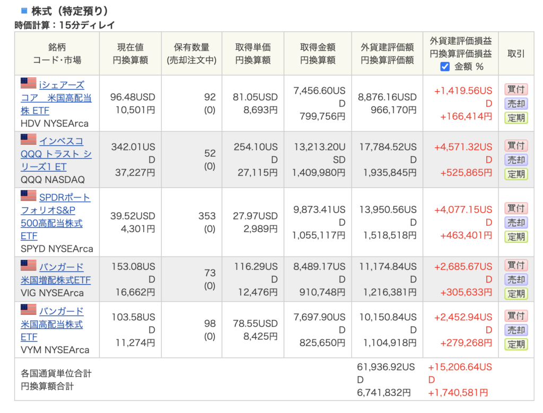
Task: Click the VIG gain +305,633円
Action: (x=466, y=293)
